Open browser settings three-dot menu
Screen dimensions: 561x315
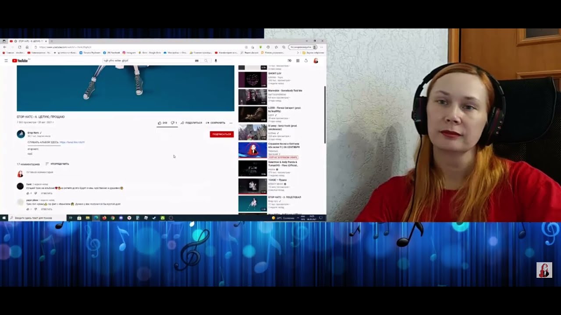[x=321, y=47]
